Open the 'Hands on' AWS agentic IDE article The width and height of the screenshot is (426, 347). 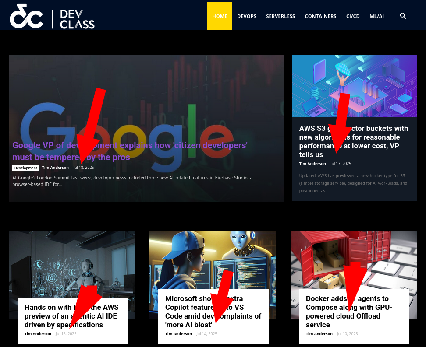71,316
